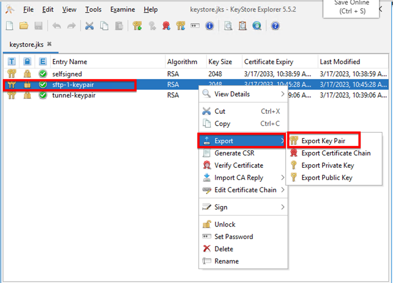Click the New keystore toolbar icon
Screen dimensions: 393x283
[x=10, y=26]
